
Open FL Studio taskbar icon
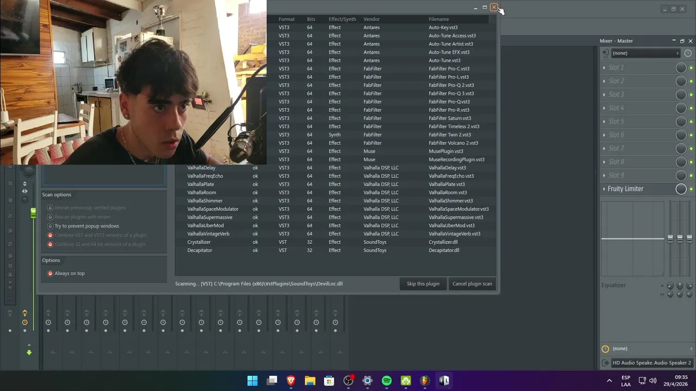coord(425,381)
